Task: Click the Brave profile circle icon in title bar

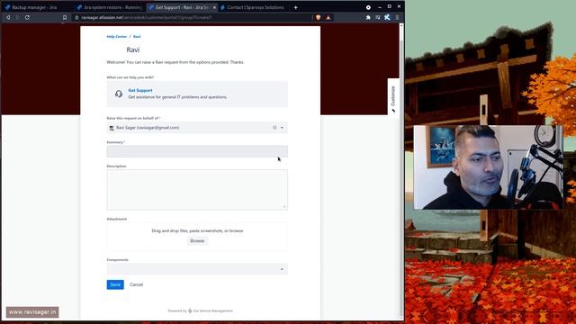Action: [x=368, y=7]
